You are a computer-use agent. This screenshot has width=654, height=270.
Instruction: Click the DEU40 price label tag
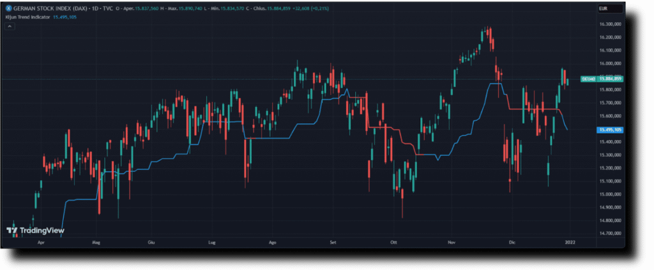pos(588,78)
